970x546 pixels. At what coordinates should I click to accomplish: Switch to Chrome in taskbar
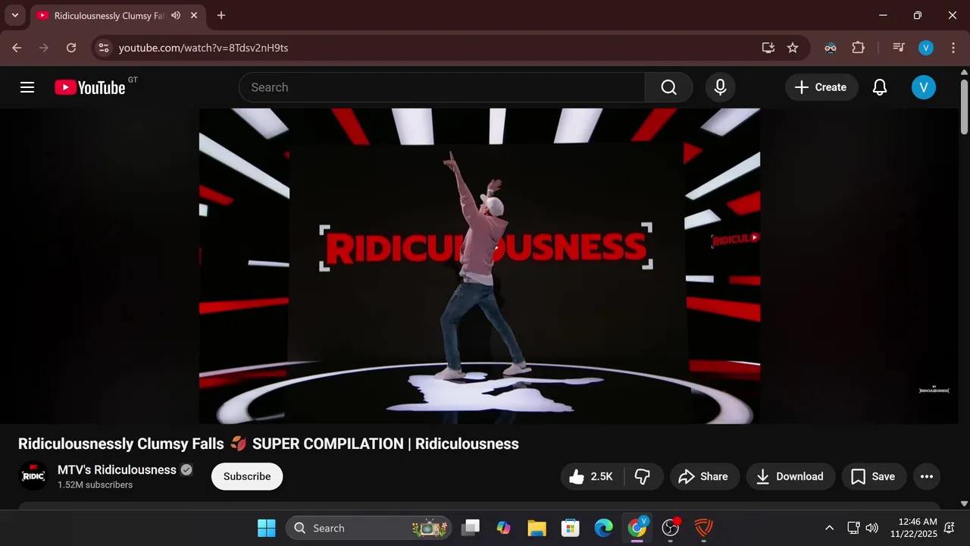(637, 528)
